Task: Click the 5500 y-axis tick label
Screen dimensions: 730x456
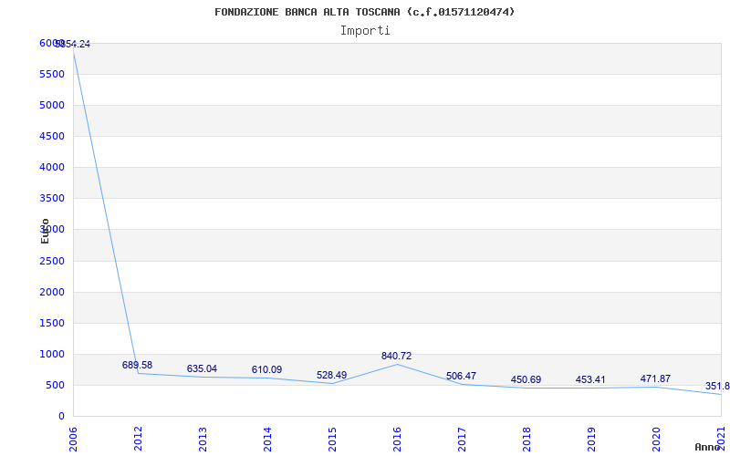Action: 52,75
